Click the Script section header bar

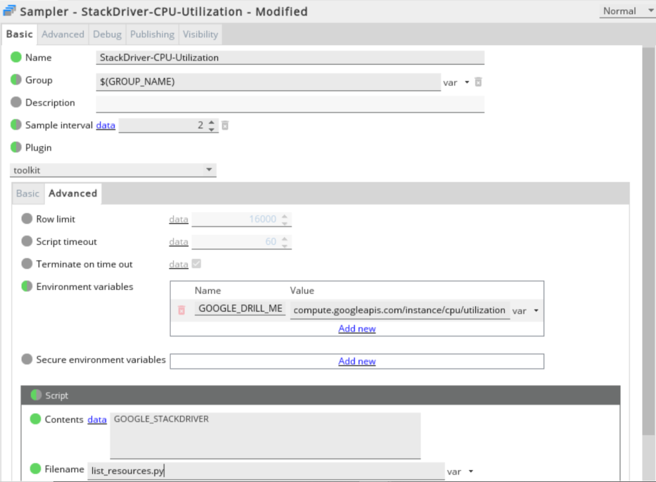point(321,395)
